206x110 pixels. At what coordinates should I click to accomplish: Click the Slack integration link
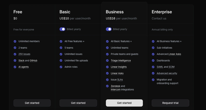tap(21, 61)
